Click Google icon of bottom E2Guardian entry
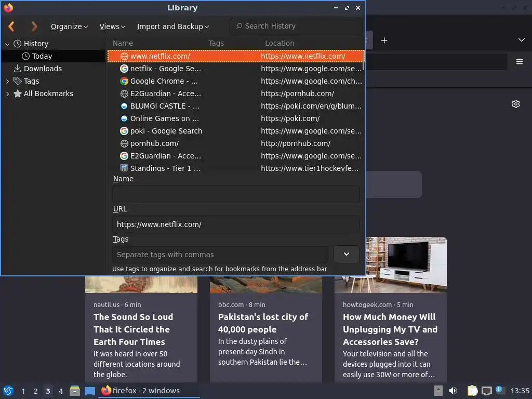The width and height of the screenshot is (532, 399). (124, 156)
